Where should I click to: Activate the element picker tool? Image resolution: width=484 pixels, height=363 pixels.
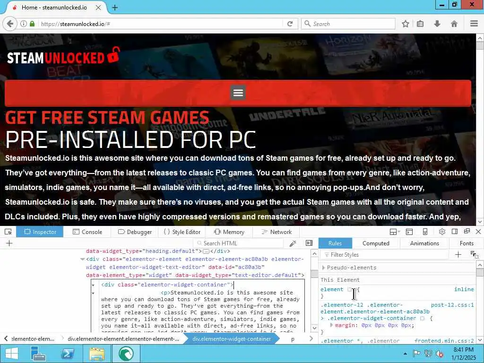click(9, 232)
